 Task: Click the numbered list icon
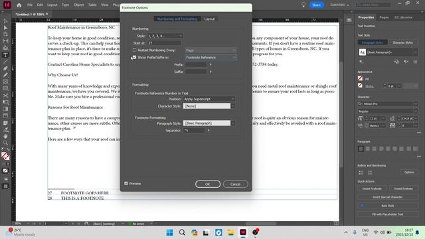(370, 173)
